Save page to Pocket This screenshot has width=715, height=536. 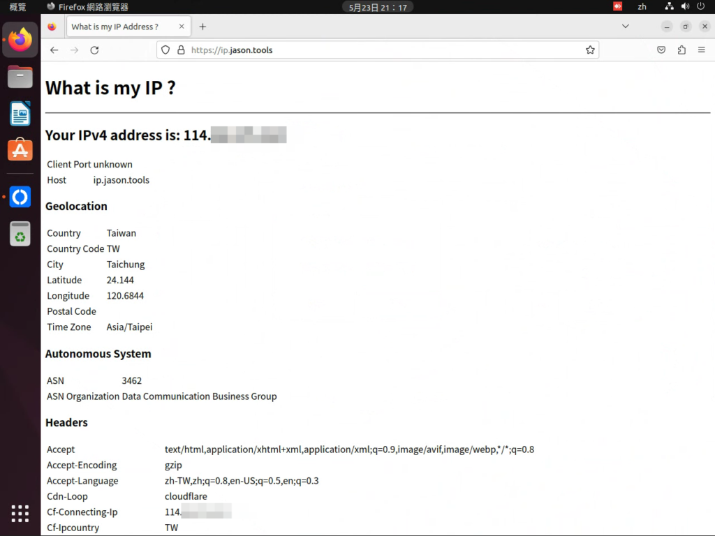[x=661, y=50]
